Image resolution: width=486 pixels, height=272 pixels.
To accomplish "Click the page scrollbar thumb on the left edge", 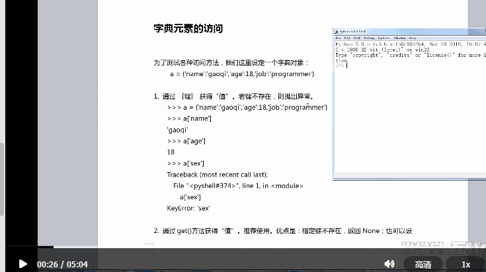I will (x=2, y=179).
